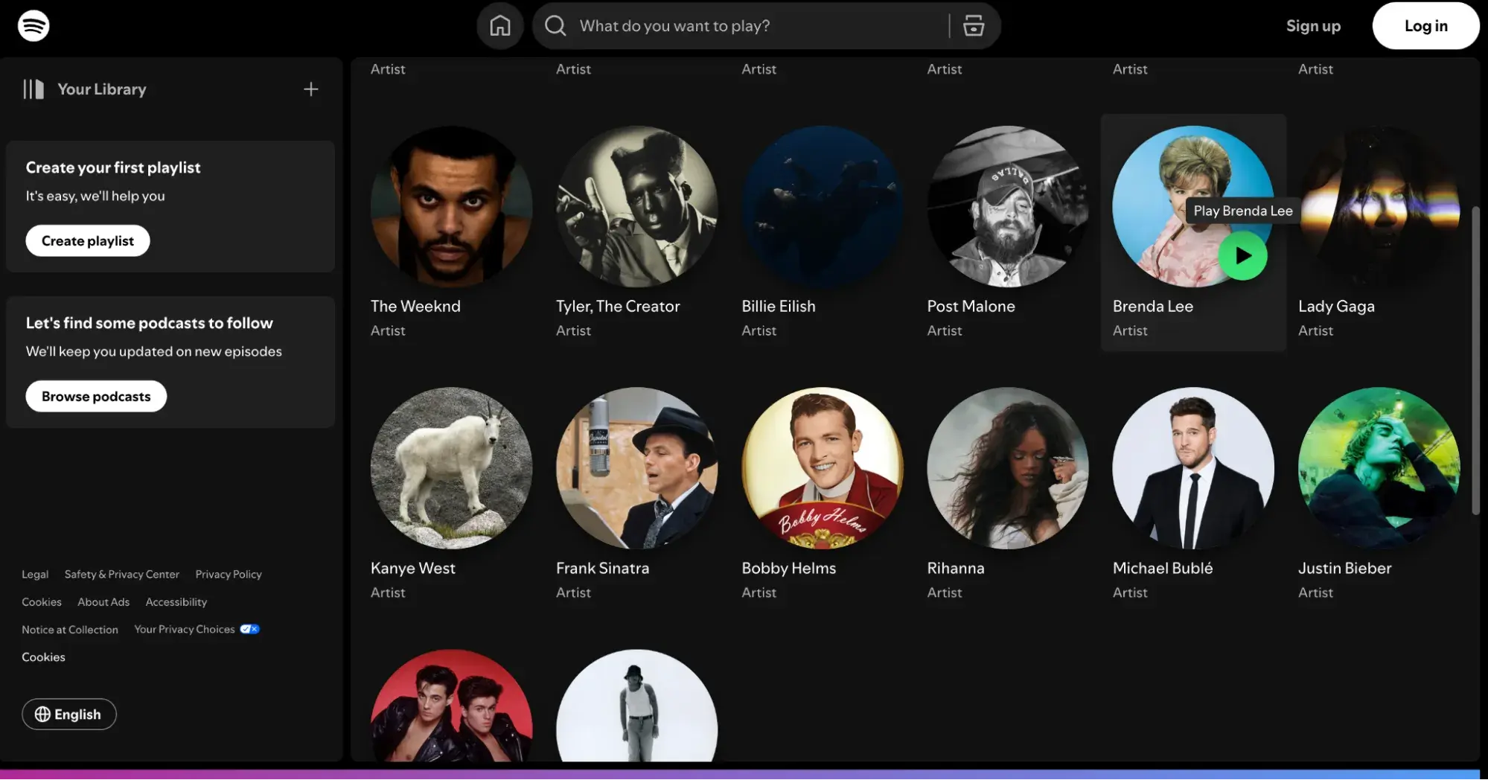1488x780 pixels.
Task: Click the white Cookies link above English
Action: pos(43,657)
